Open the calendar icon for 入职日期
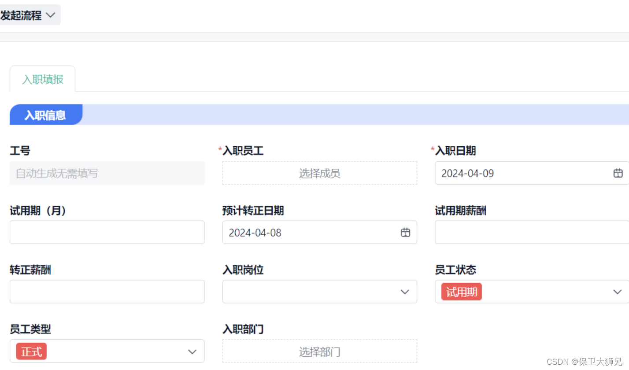629x370 pixels. 617,173
